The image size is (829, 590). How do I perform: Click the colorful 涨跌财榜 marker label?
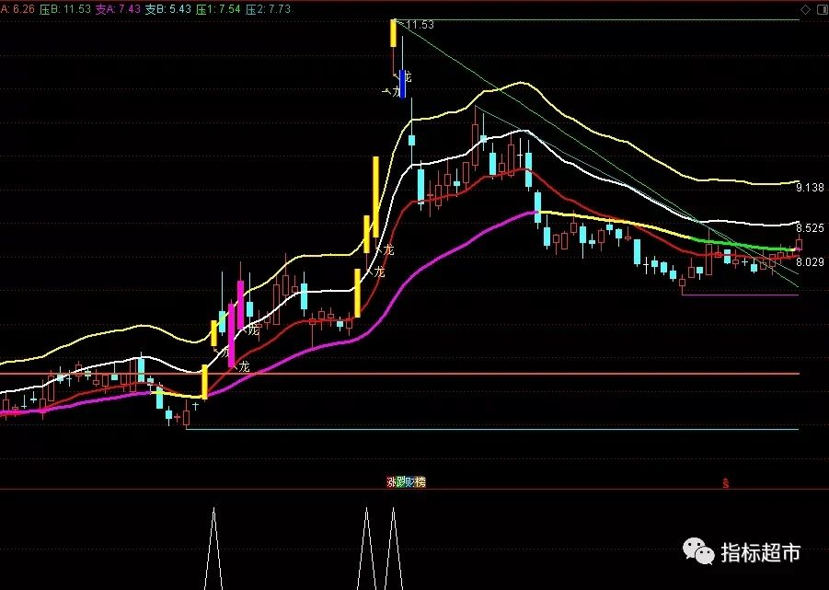point(406,481)
